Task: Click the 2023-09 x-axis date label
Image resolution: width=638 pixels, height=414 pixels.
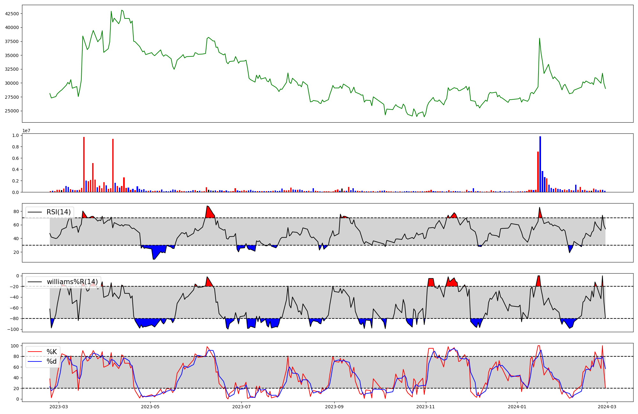Action: tap(334, 407)
